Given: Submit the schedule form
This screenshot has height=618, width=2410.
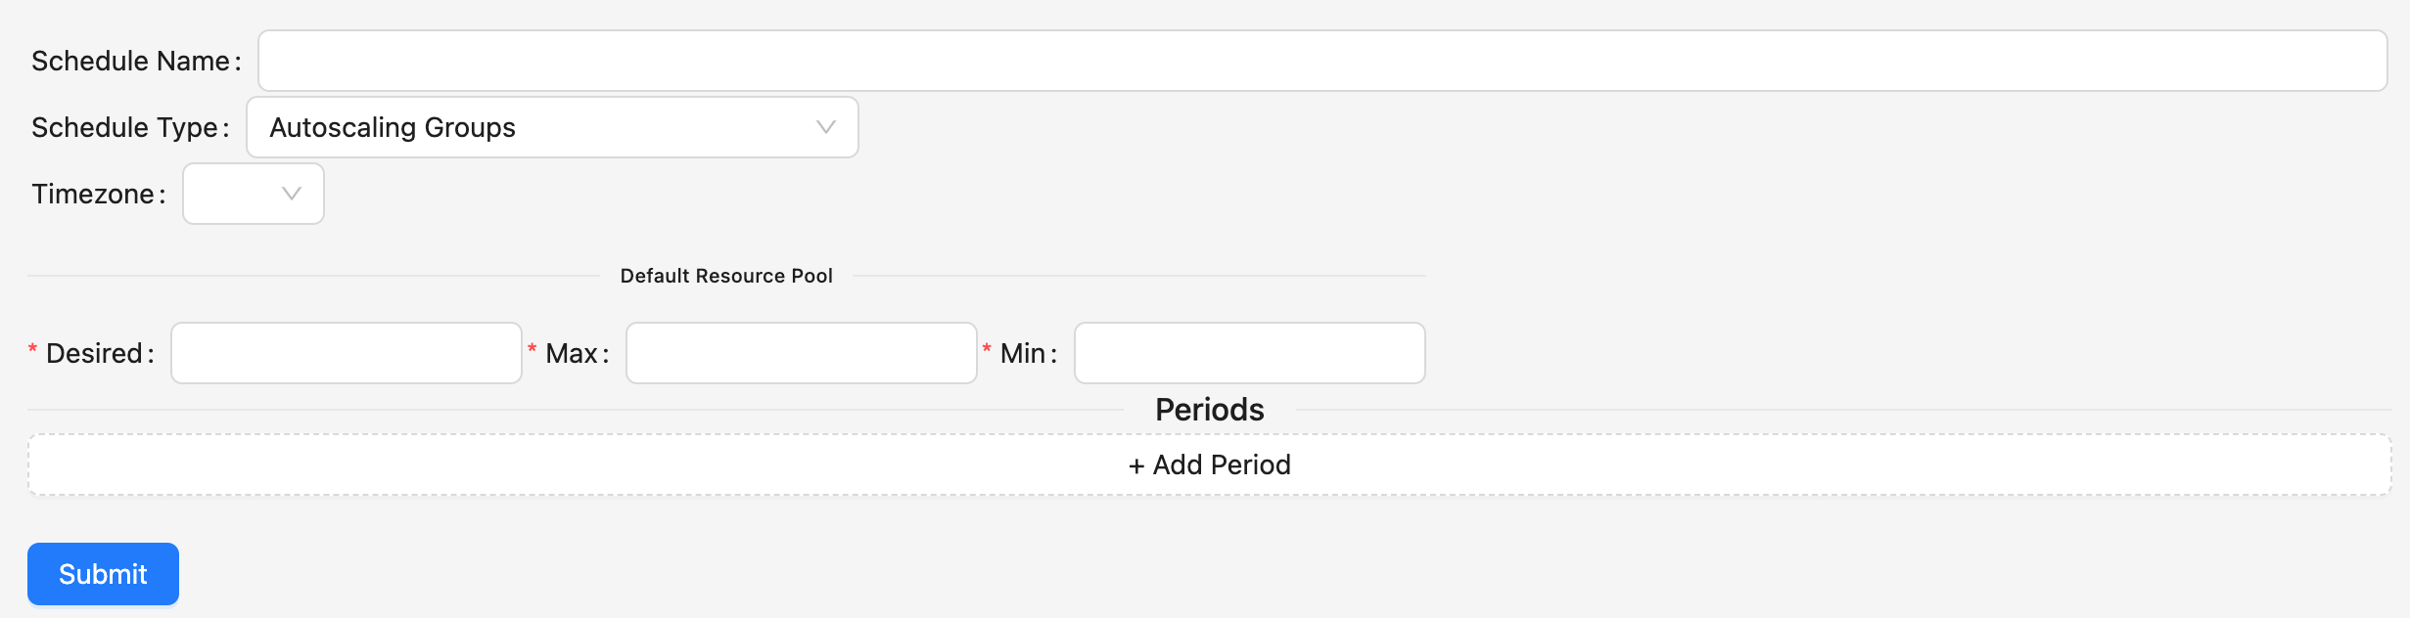Looking at the screenshot, I should pyautogui.click(x=103, y=574).
